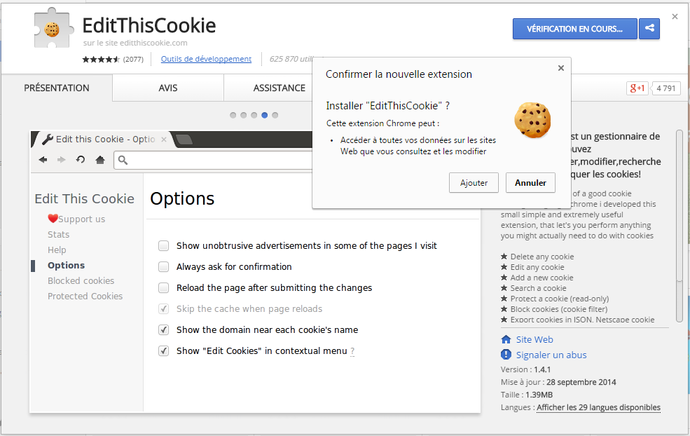690x436 pixels.
Task: Click the Annuler button
Action: (x=530, y=183)
